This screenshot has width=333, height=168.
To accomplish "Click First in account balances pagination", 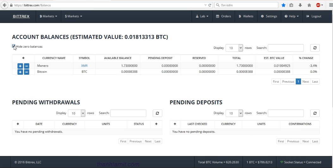I will [276, 82].
